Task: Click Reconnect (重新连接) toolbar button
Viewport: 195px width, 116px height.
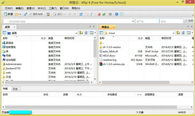Action: pos(36,14)
